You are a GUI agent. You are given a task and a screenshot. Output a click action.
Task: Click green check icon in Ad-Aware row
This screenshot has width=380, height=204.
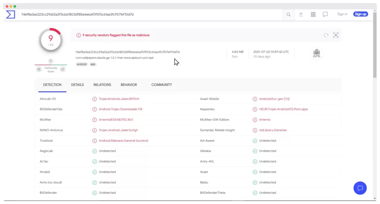click(x=255, y=141)
